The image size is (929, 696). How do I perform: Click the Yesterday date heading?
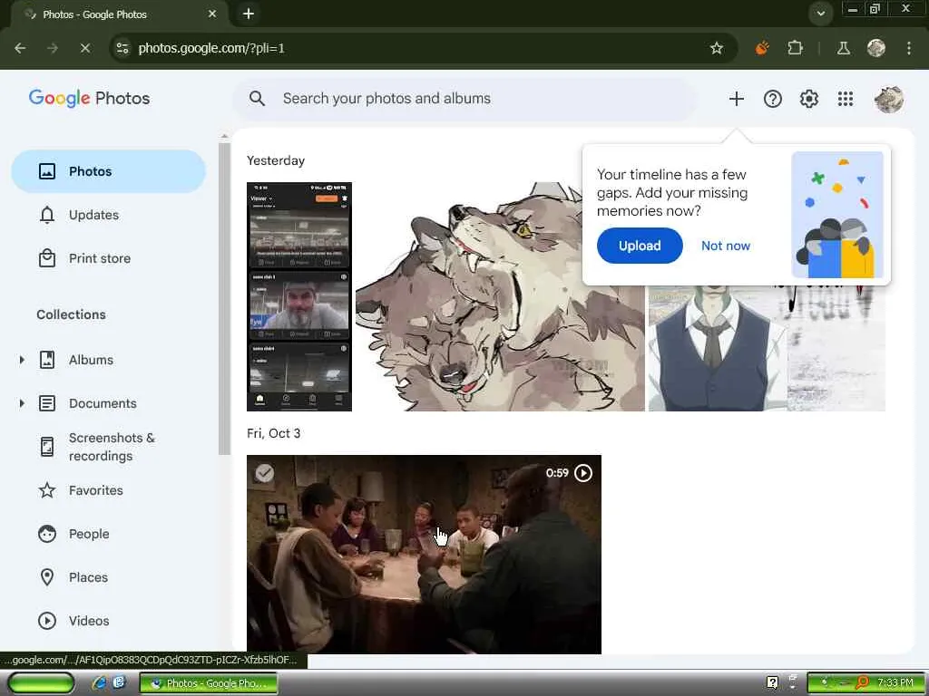pyautogui.click(x=276, y=160)
